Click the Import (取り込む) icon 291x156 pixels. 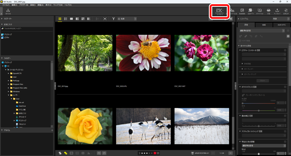pyautogui.click(x=8, y=11)
